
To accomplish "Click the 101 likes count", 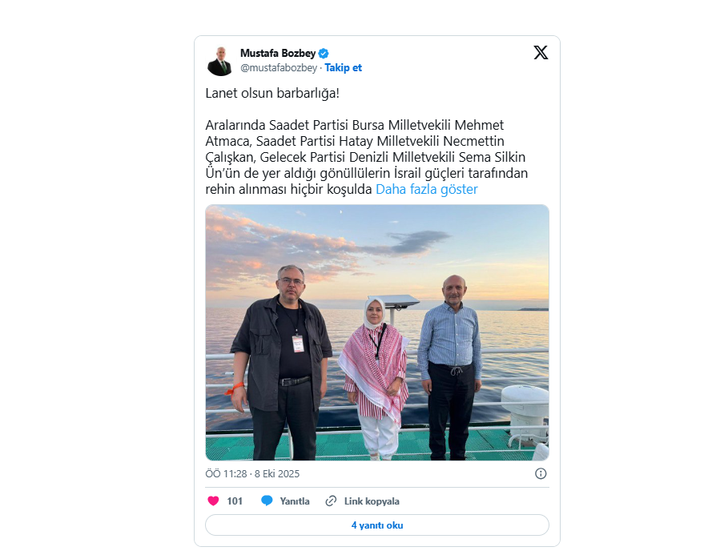I will [x=235, y=501].
